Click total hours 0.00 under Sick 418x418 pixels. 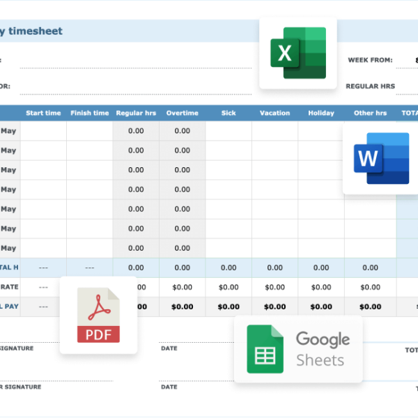(x=229, y=268)
